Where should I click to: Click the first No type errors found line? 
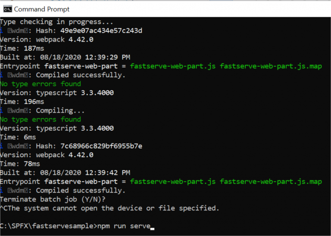[x=41, y=84]
